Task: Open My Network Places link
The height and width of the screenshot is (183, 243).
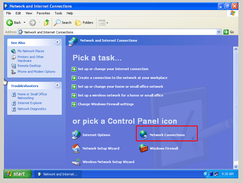Action: [31, 51]
